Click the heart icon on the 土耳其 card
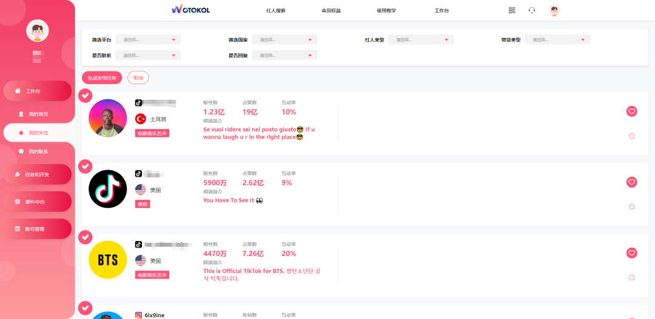Viewport: 655px width, 319px height. click(x=631, y=111)
